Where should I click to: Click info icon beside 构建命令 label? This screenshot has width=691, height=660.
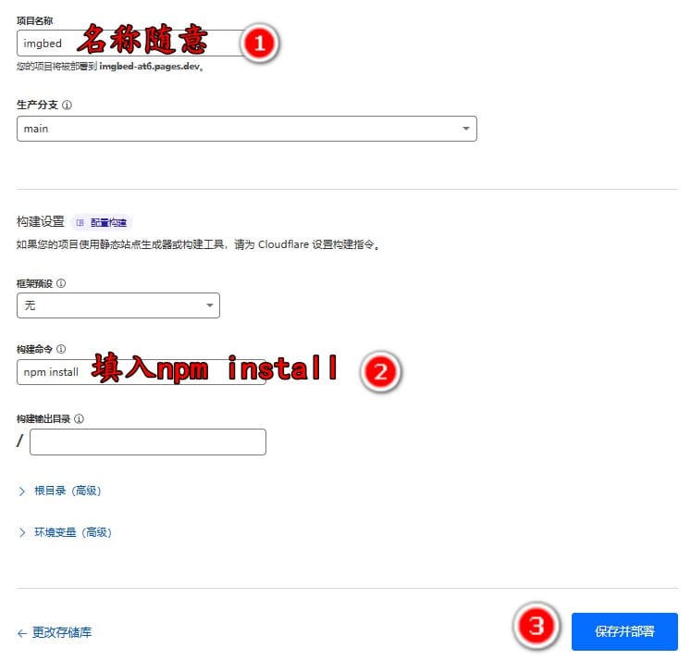pos(61,349)
